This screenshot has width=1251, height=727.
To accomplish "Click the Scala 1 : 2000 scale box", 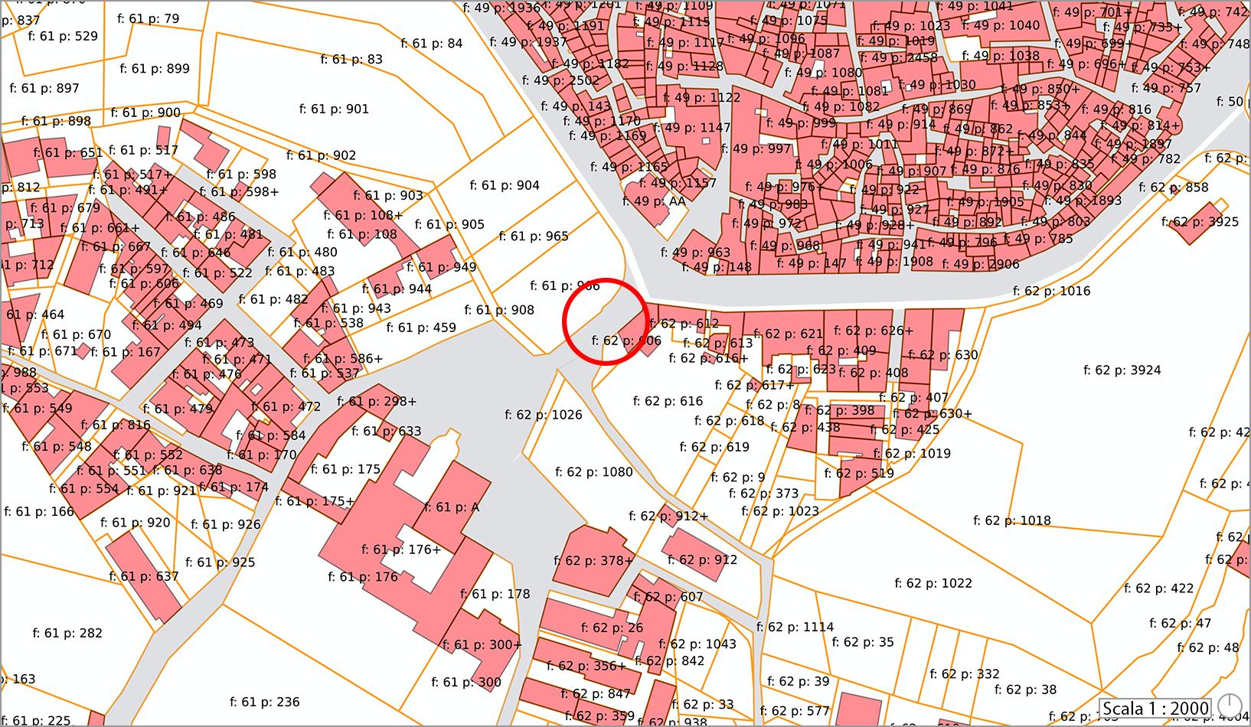I will click(x=1155, y=708).
